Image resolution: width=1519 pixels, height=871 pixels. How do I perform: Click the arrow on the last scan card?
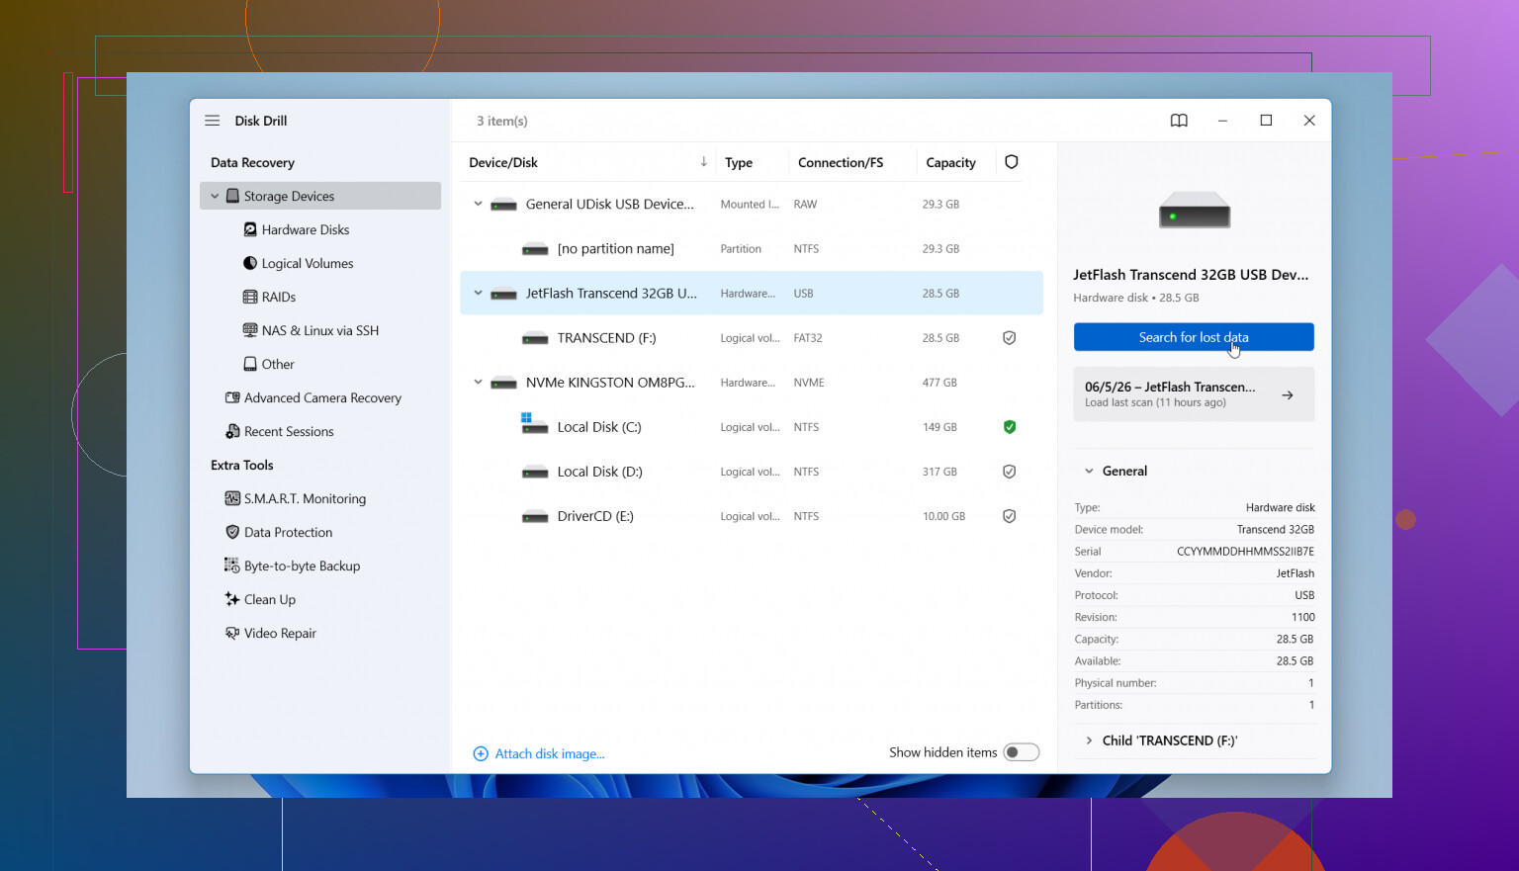coord(1288,395)
